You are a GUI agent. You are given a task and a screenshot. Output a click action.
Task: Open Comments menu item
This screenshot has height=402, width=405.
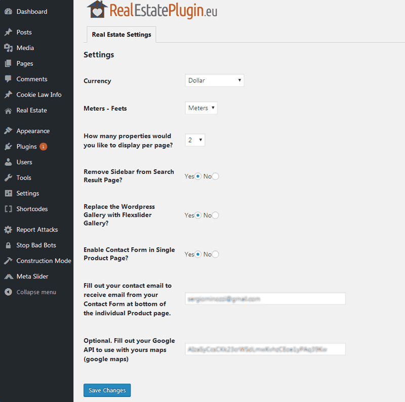click(32, 79)
